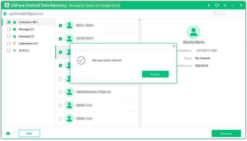The image size is (247, 141).
Task: Select Wi-Fi( 0 ) in sidebar
Action: 24,51
